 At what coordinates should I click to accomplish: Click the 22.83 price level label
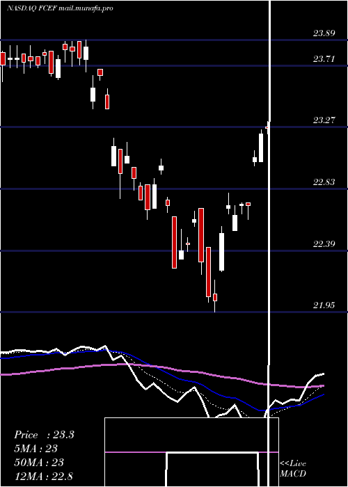(x=324, y=182)
